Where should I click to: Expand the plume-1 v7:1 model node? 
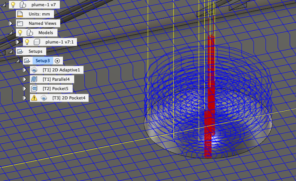17,42
